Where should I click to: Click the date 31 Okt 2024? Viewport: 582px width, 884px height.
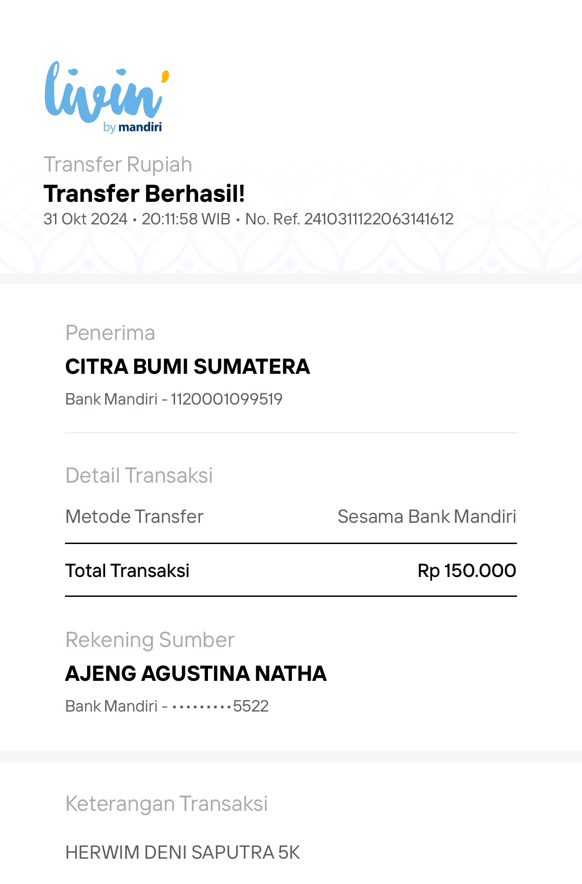click(x=85, y=219)
